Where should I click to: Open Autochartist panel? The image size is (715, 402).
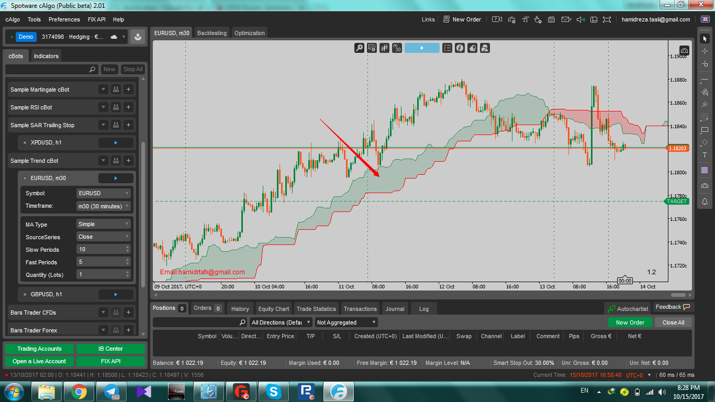click(x=627, y=309)
